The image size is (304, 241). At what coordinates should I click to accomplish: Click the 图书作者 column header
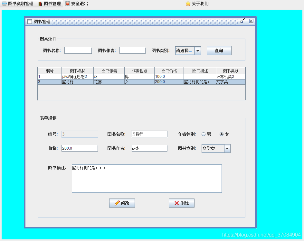pos(109,71)
